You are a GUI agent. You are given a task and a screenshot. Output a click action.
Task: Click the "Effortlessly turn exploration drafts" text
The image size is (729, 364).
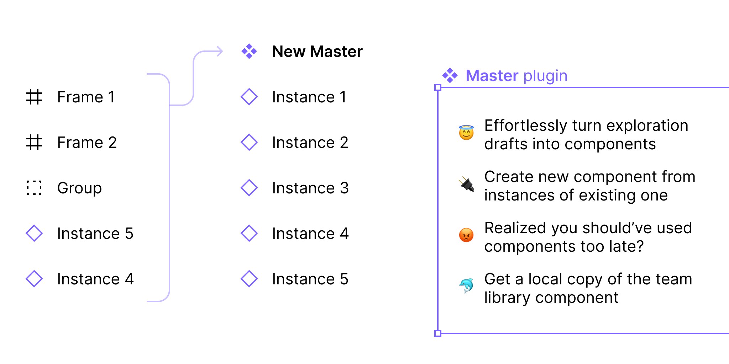[586, 135]
